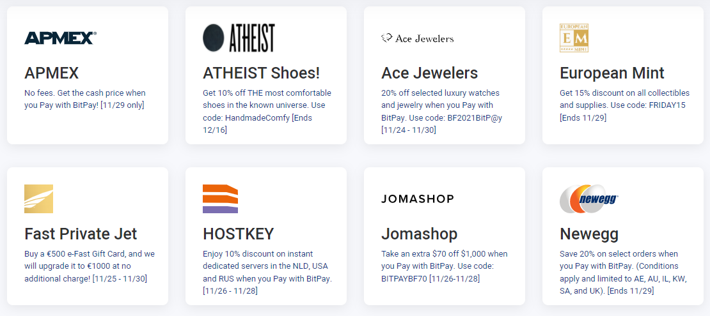Click the ATHEIST shoes logo
This screenshot has width=710, height=316.
(239, 38)
